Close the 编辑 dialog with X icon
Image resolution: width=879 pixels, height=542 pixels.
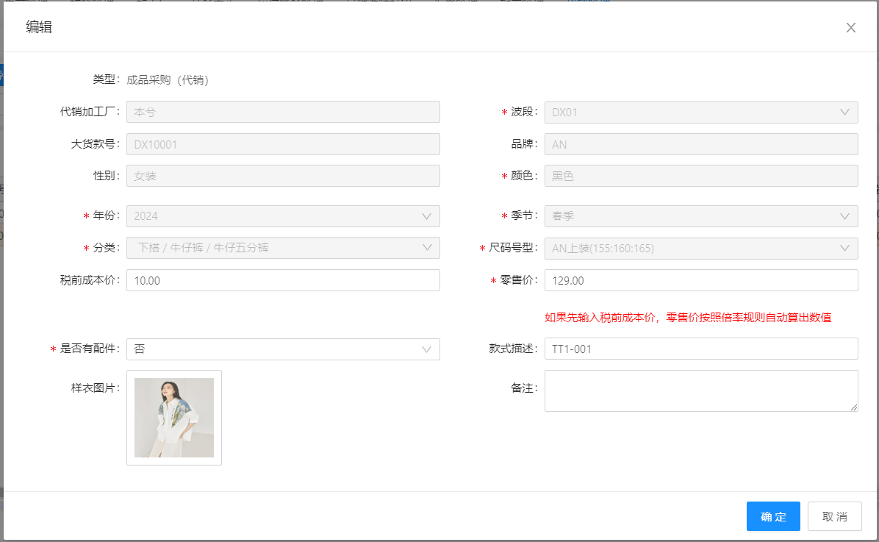coord(851,28)
